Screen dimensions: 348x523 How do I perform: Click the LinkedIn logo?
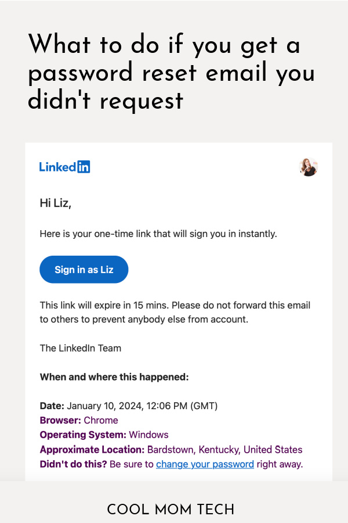click(x=64, y=167)
